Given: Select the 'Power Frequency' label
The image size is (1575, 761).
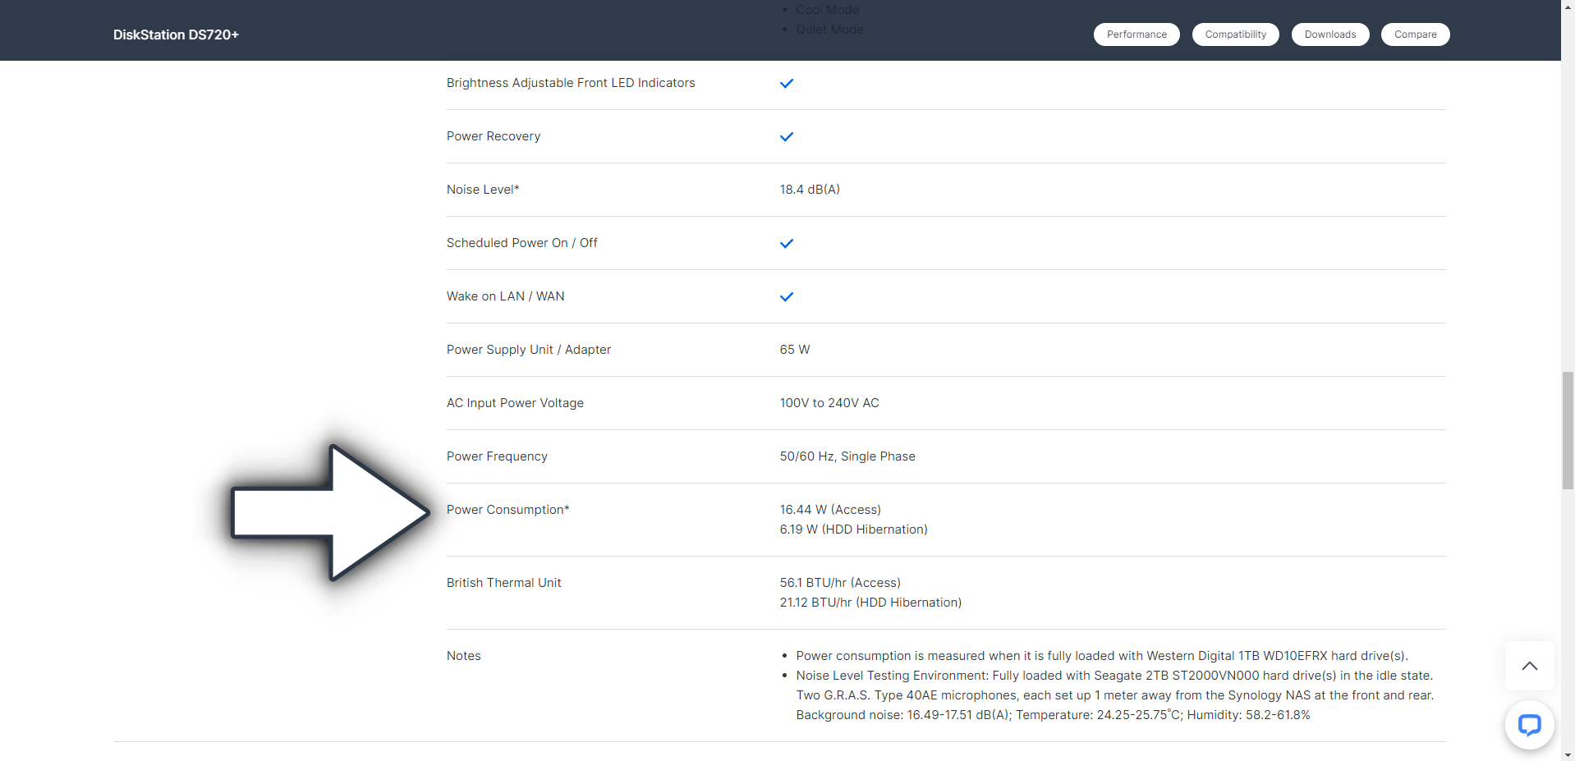Looking at the screenshot, I should pyautogui.click(x=497, y=456).
